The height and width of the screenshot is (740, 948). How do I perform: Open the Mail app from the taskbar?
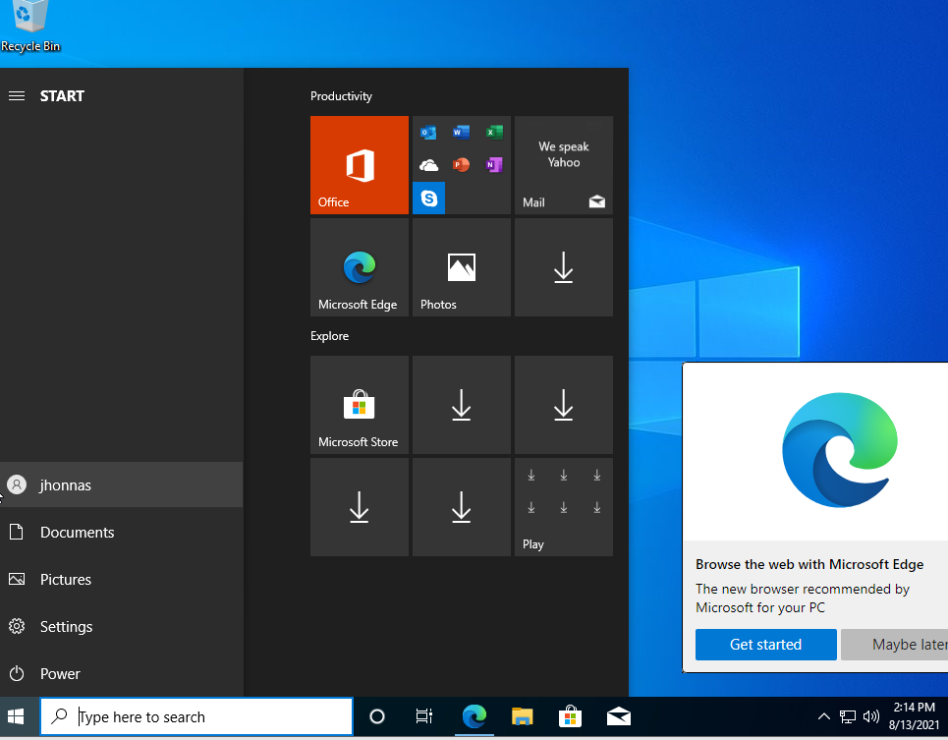coord(619,717)
